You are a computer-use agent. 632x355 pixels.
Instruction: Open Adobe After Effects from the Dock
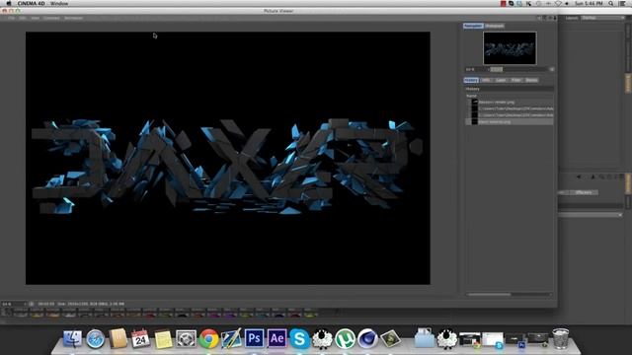(x=276, y=338)
